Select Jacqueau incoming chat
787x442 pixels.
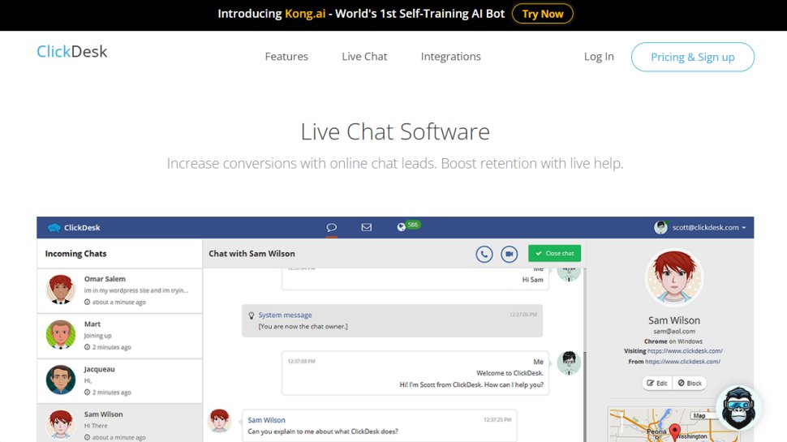point(119,381)
